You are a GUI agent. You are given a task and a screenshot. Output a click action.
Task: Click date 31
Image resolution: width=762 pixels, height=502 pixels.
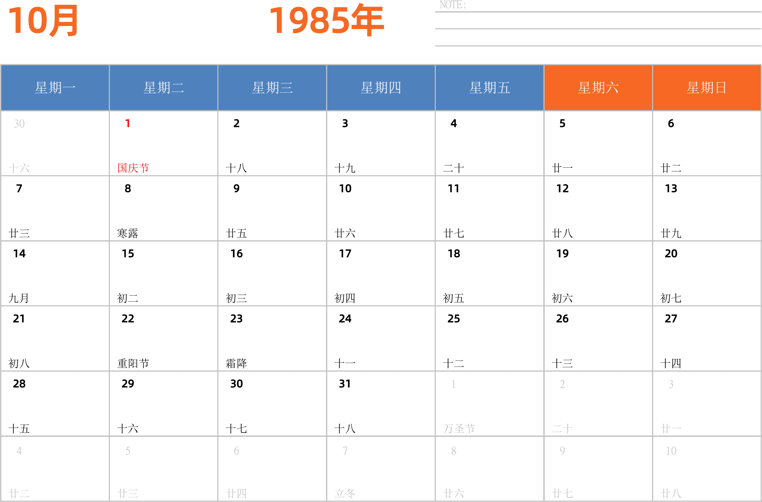[345, 384]
